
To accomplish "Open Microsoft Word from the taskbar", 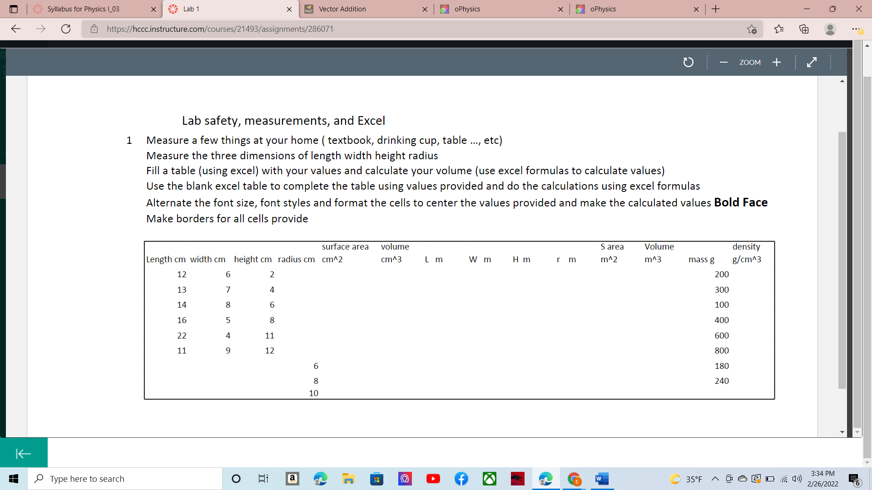I will pos(602,479).
